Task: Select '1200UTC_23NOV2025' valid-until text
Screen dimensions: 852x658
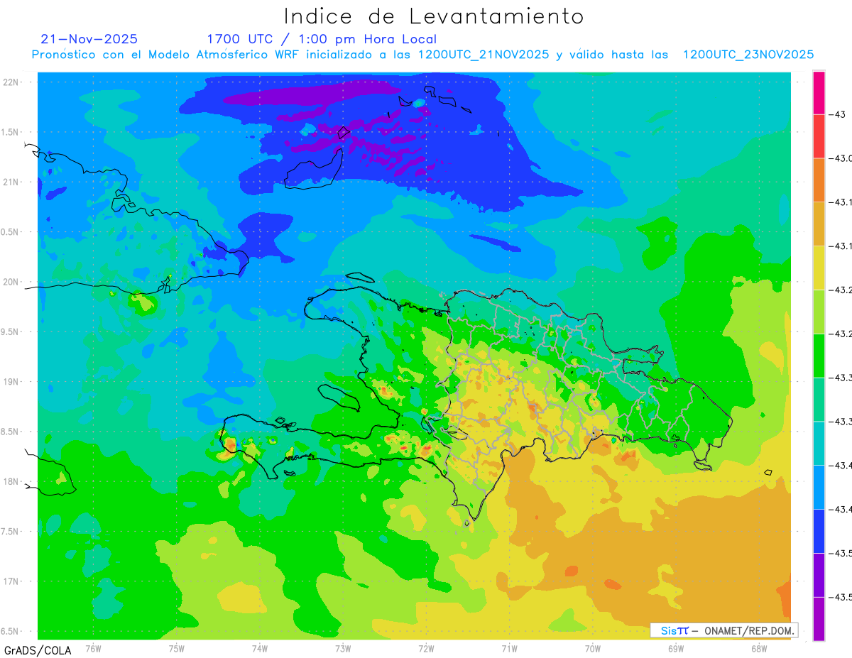Action: (x=748, y=55)
